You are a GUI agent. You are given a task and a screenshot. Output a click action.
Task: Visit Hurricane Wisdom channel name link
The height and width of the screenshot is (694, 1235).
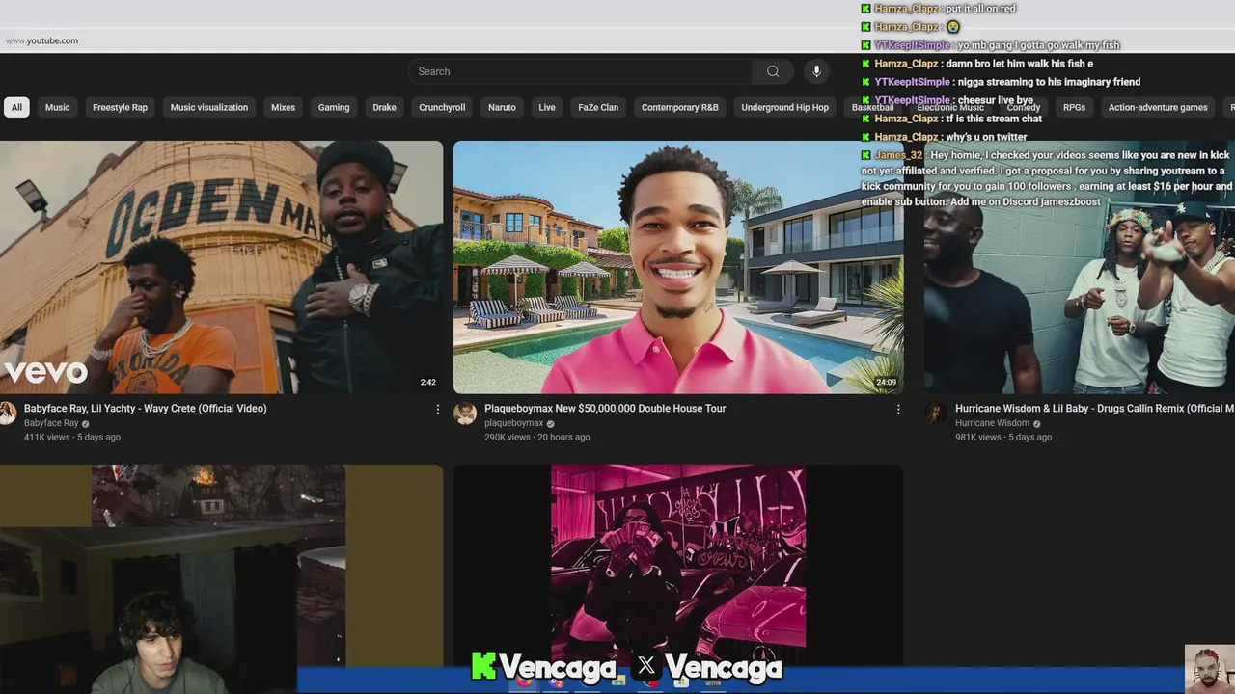[x=992, y=423]
